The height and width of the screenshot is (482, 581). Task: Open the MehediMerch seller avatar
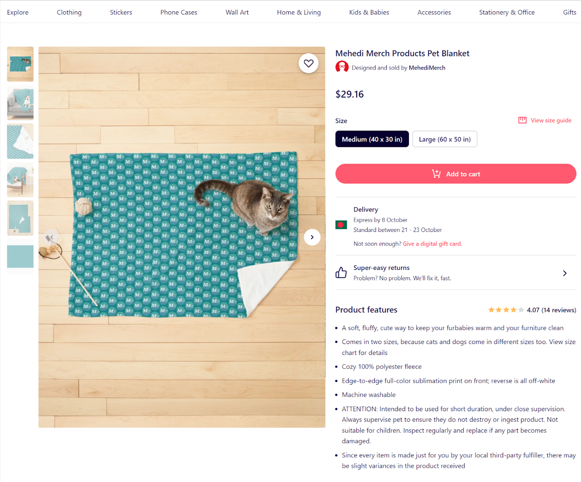[342, 67]
